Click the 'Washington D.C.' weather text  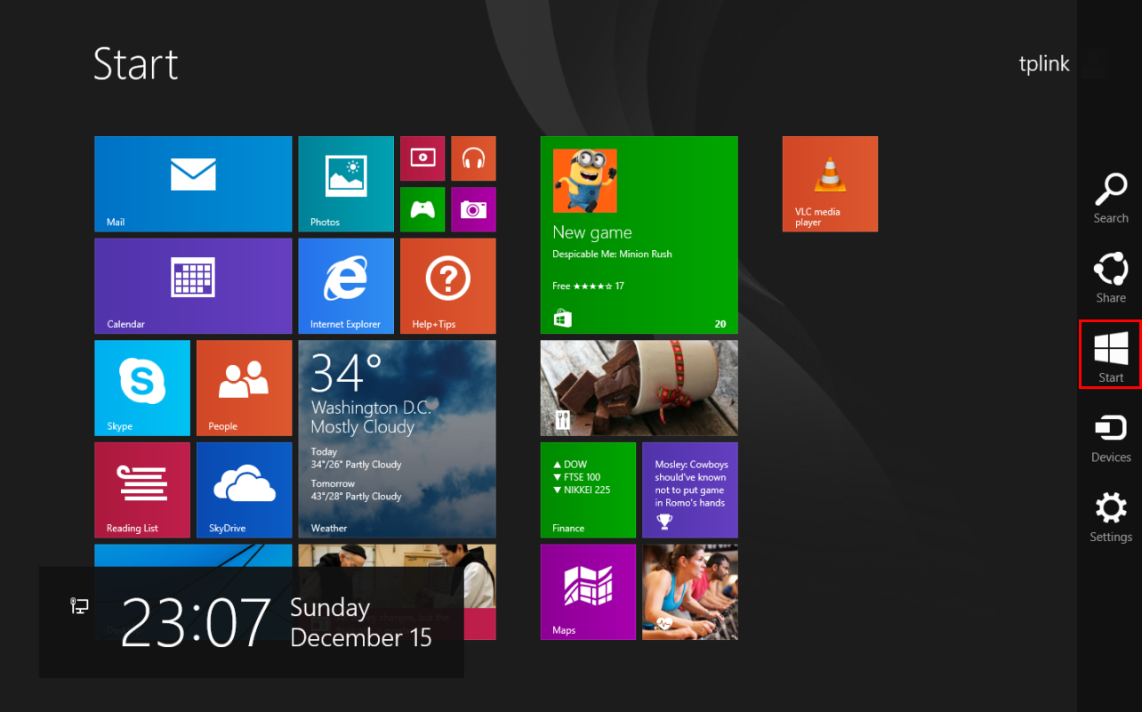[x=371, y=408]
